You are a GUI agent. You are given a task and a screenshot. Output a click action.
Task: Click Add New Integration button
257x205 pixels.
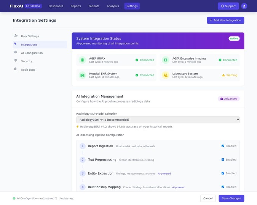225,20
